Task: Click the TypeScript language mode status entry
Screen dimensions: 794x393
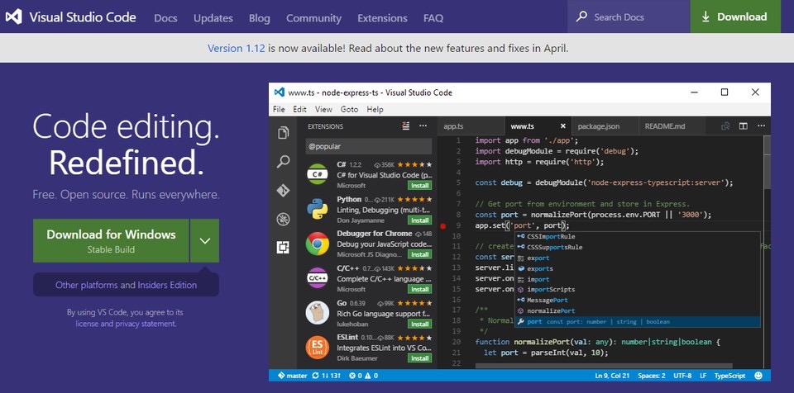Action: pos(729,376)
